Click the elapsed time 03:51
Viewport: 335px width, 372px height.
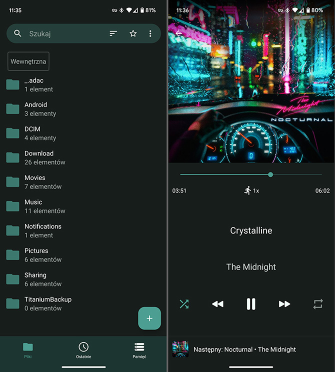pos(179,190)
